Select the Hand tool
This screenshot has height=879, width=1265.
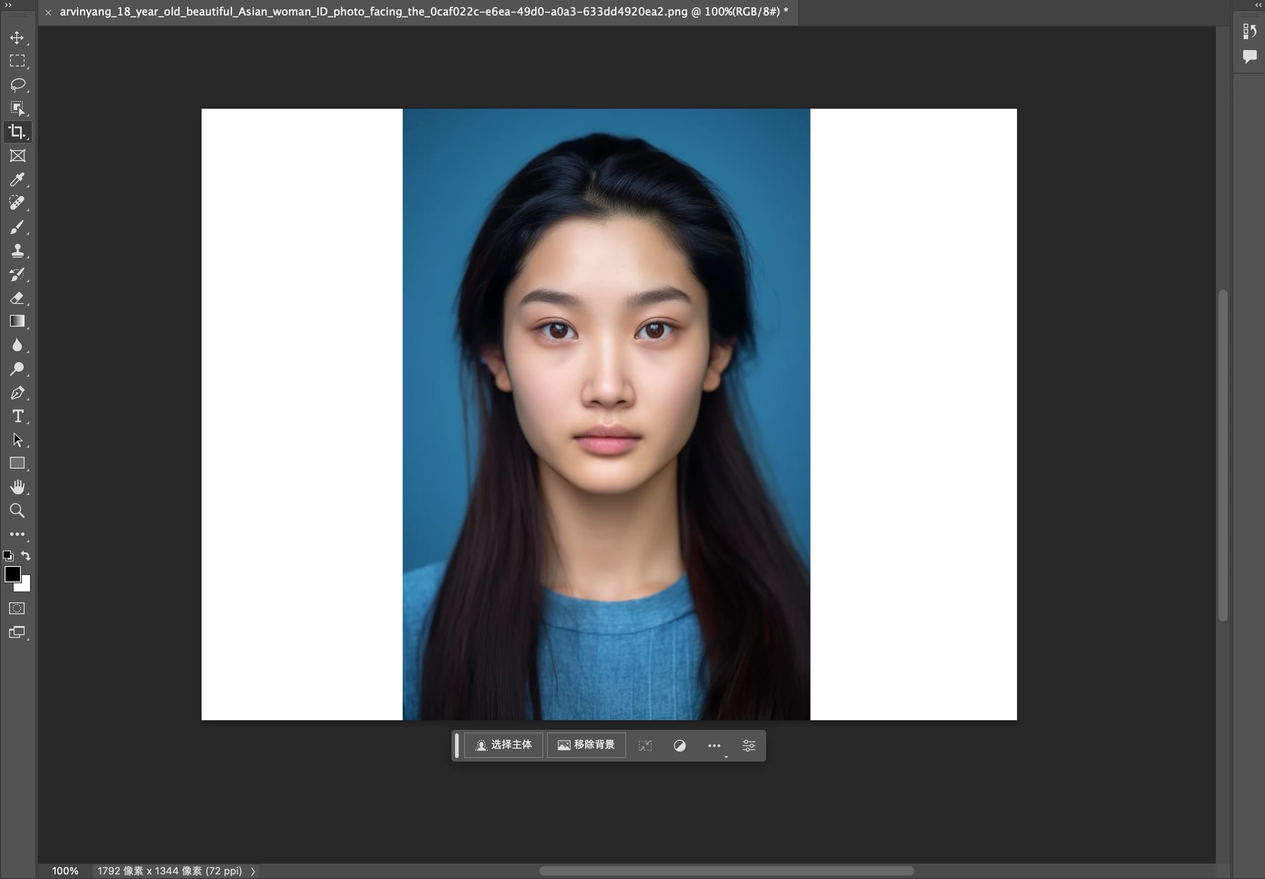point(18,486)
